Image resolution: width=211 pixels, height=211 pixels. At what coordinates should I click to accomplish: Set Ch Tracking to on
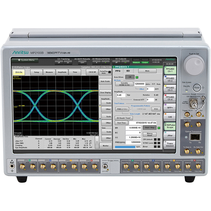[x=68, y=63]
